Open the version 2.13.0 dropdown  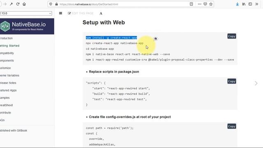pos(25,13)
